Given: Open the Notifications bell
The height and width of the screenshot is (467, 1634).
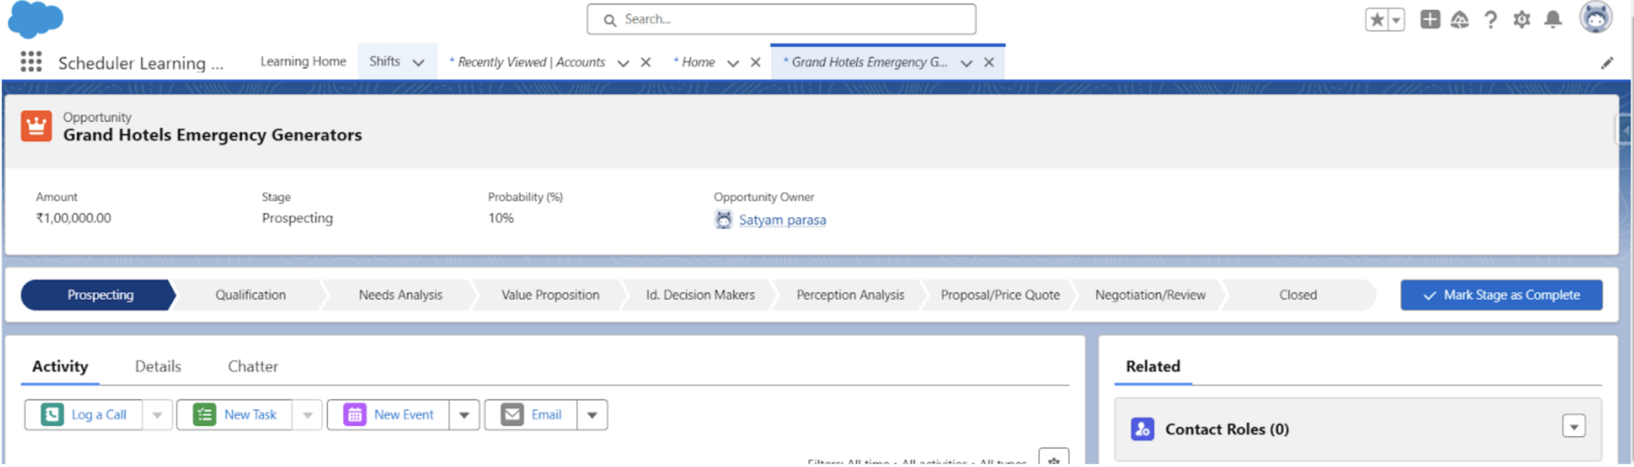Looking at the screenshot, I should pyautogui.click(x=1553, y=20).
